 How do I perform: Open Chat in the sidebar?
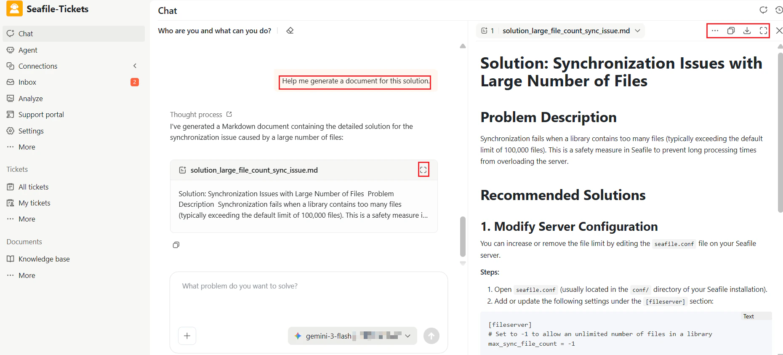[74, 34]
